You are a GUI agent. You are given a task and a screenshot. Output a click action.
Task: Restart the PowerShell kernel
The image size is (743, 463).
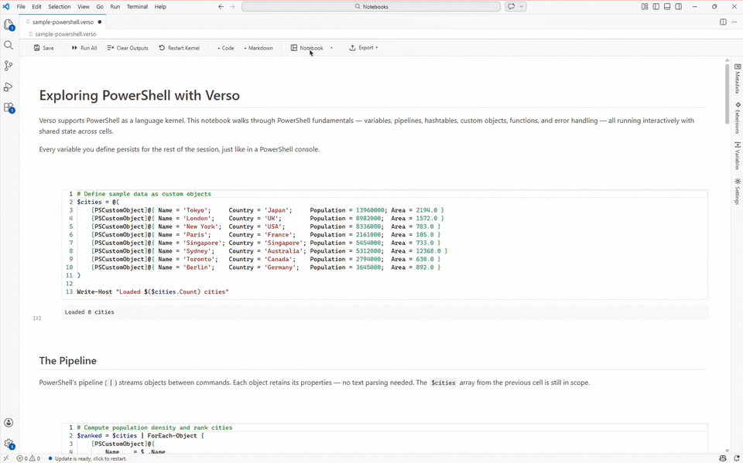pos(179,48)
